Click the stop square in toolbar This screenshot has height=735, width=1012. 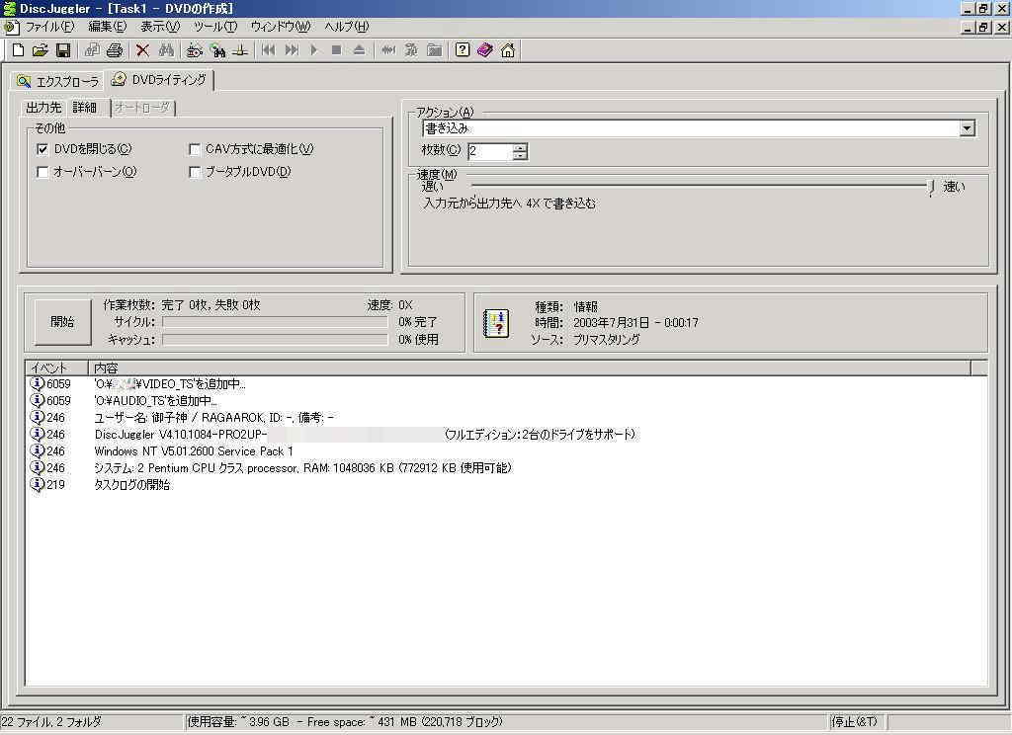(336, 50)
